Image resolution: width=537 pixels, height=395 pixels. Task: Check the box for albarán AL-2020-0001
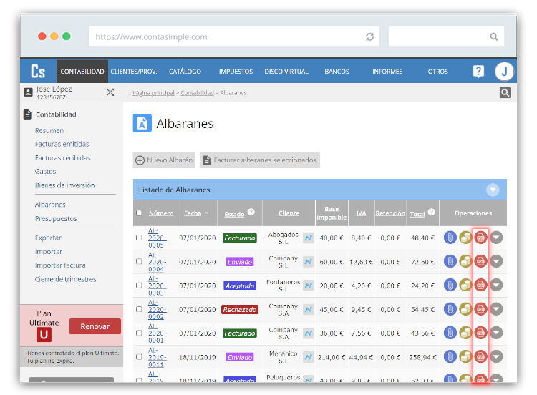coord(139,333)
